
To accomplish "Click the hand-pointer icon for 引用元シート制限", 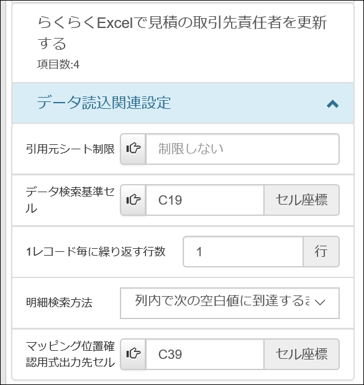I will pos(133,149).
